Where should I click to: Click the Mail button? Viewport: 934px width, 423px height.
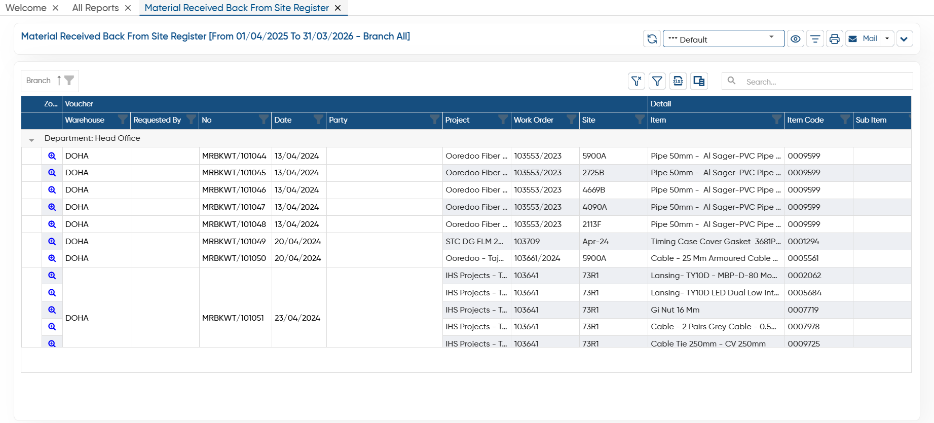click(x=864, y=39)
